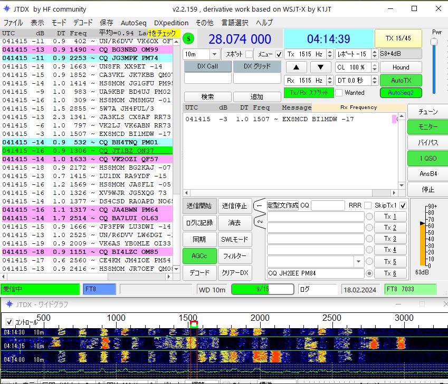Click the green Tx/Rx split indicator

pyautogui.click(x=309, y=93)
